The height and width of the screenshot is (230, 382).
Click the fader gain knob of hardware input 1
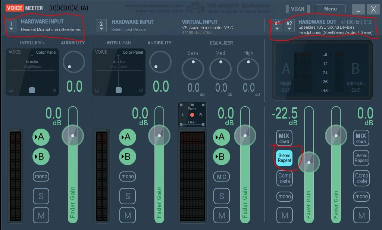pyautogui.click(x=73, y=136)
